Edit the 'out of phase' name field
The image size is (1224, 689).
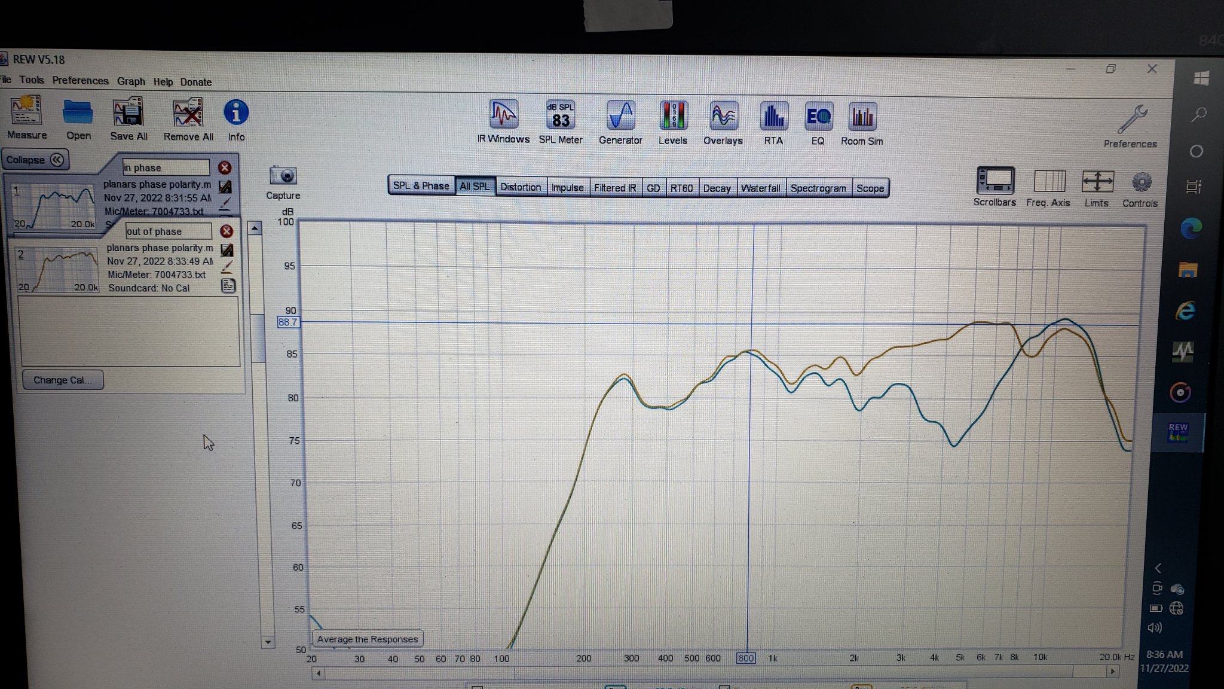pos(169,231)
